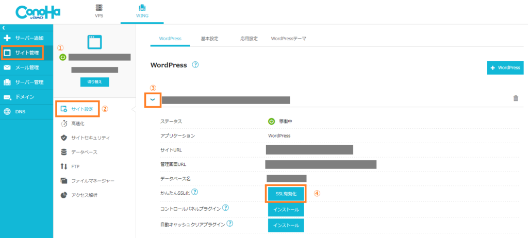Open サイトセキュリティ settings
The width and height of the screenshot is (528, 238).
click(85, 138)
